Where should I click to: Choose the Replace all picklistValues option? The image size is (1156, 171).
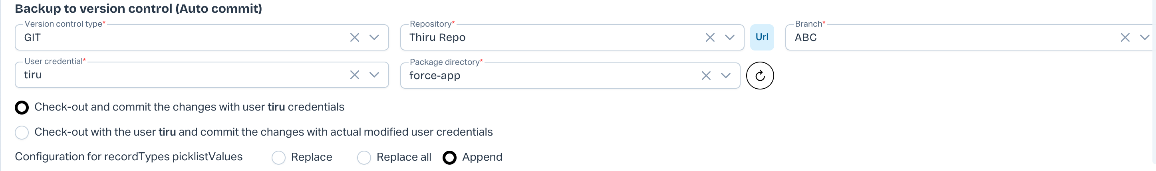tap(364, 157)
